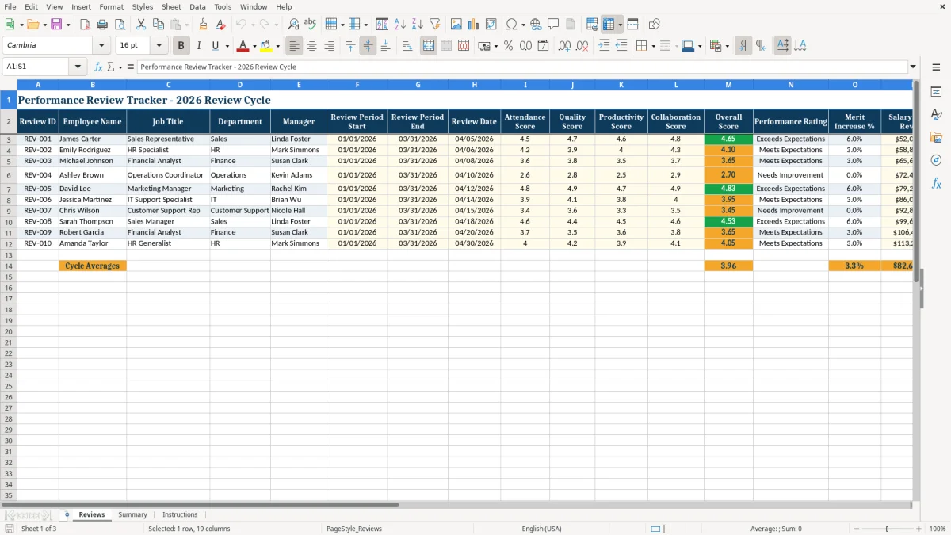Open the Styles menu
Screen dimensions: 951x535
143,6
